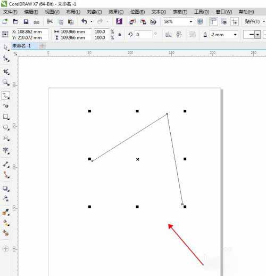Screen dimensions: 266x276
Task: Expand the Redo history dropdown arrow
Action: (x=107, y=21)
